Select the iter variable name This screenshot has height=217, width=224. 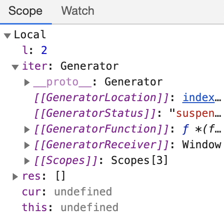click(x=35, y=66)
